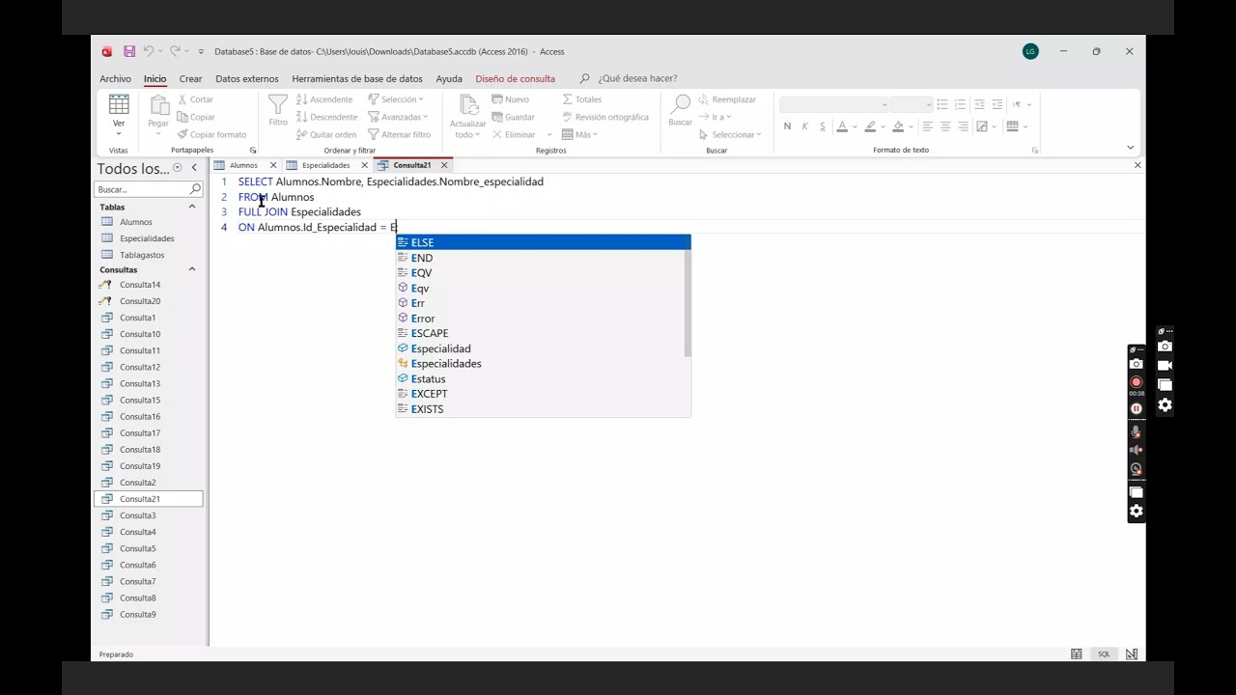Toggle the recorder microphone
Screen dimensions: 1236x695
click(1136, 431)
